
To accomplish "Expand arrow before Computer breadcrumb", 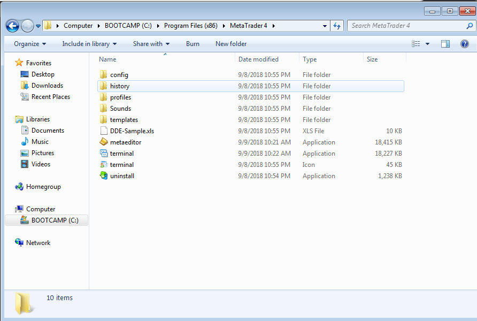I will 58,26.
